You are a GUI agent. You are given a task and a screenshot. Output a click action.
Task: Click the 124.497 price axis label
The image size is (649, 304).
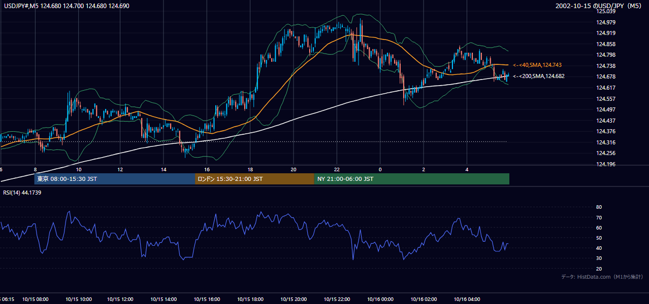pyautogui.click(x=607, y=109)
